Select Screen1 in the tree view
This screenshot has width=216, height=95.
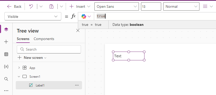[x=35, y=77]
